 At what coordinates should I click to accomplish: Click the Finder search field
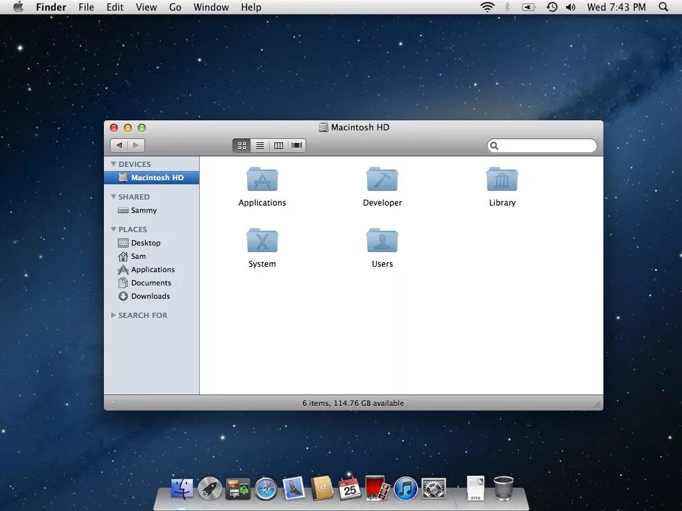(x=542, y=146)
